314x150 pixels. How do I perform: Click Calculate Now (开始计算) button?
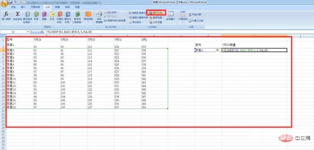pos(195,14)
